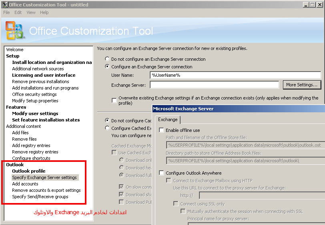Open 'Specify Send/Receive groups' page
This screenshot has height=225, width=325.
pos(40,197)
